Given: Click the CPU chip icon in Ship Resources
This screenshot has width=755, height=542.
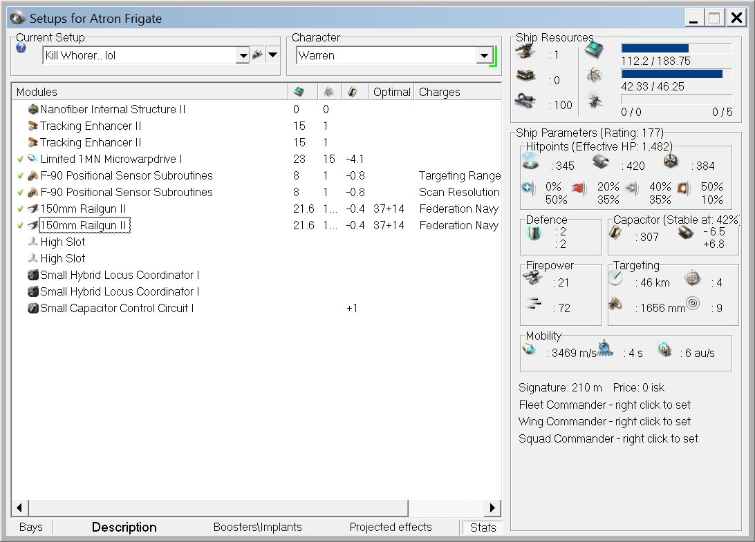Looking at the screenshot, I should [594, 50].
